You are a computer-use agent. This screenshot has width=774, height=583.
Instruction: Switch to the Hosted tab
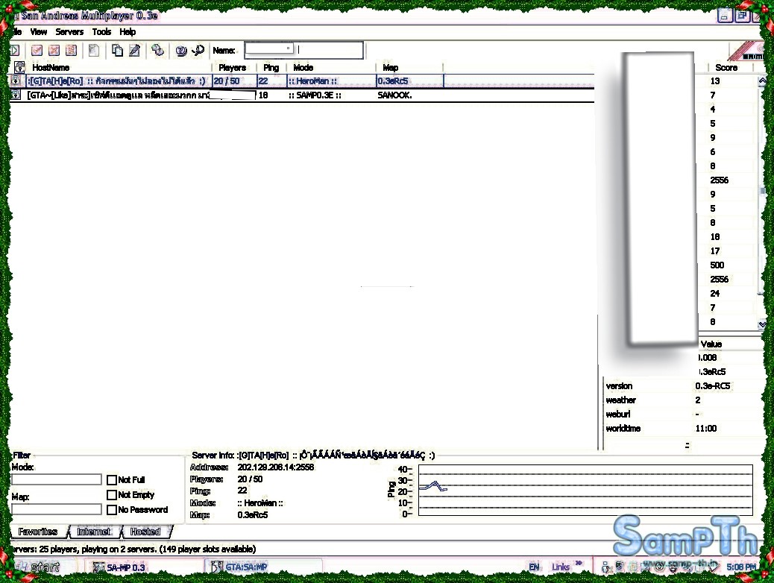coord(145,532)
